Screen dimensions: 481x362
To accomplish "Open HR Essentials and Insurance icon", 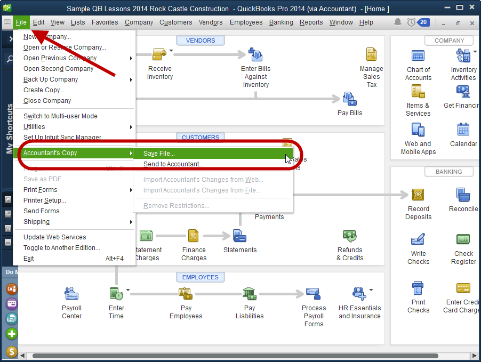I will (x=359, y=294).
